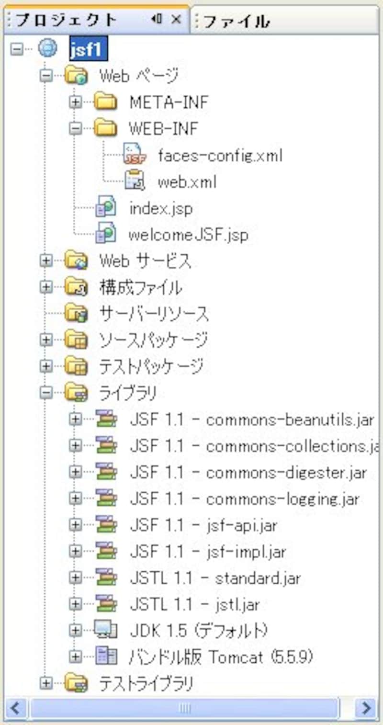Click the jsf1 project globe icon
Screen dimensions: 383x725
pos(47,49)
